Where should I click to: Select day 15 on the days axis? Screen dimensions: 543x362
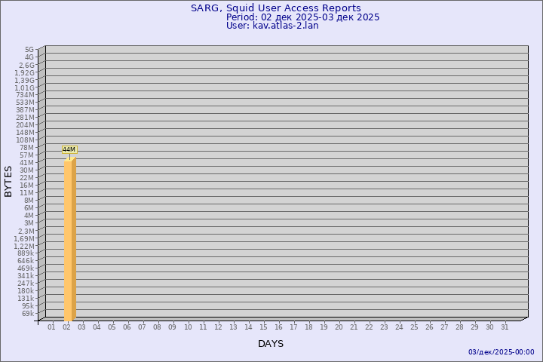tap(263, 327)
